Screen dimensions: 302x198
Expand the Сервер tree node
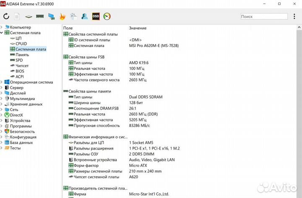click(2, 87)
